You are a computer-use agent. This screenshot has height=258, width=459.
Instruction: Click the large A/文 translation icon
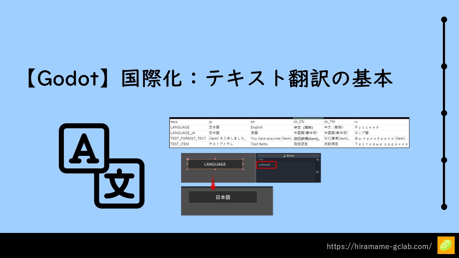click(x=101, y=166)
